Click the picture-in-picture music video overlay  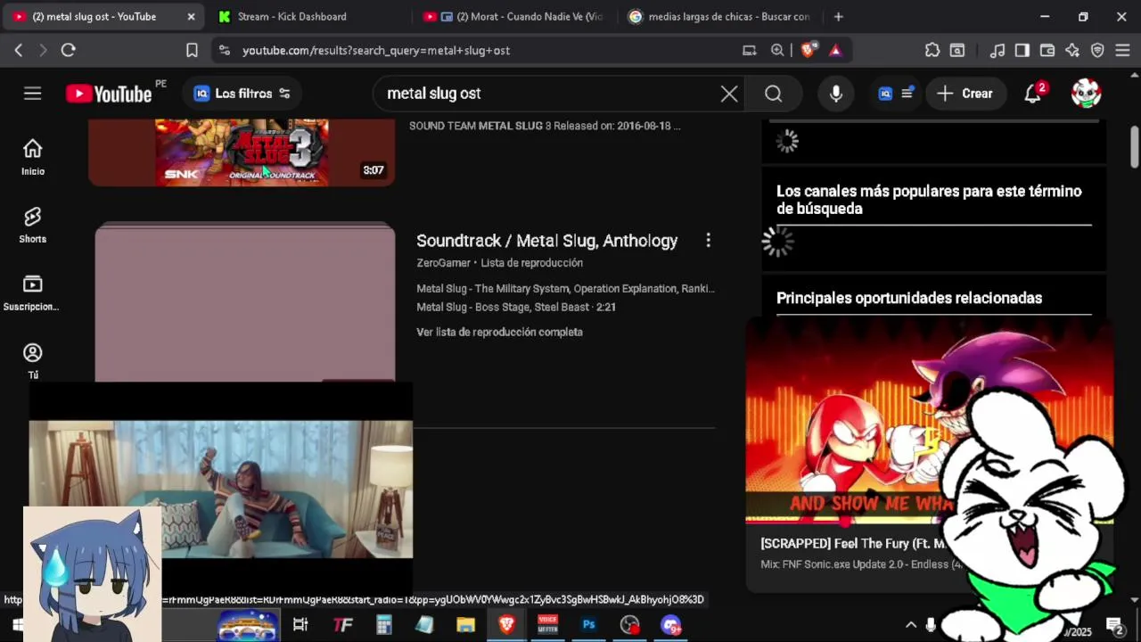pyautogui.click(x=221, y=489)
